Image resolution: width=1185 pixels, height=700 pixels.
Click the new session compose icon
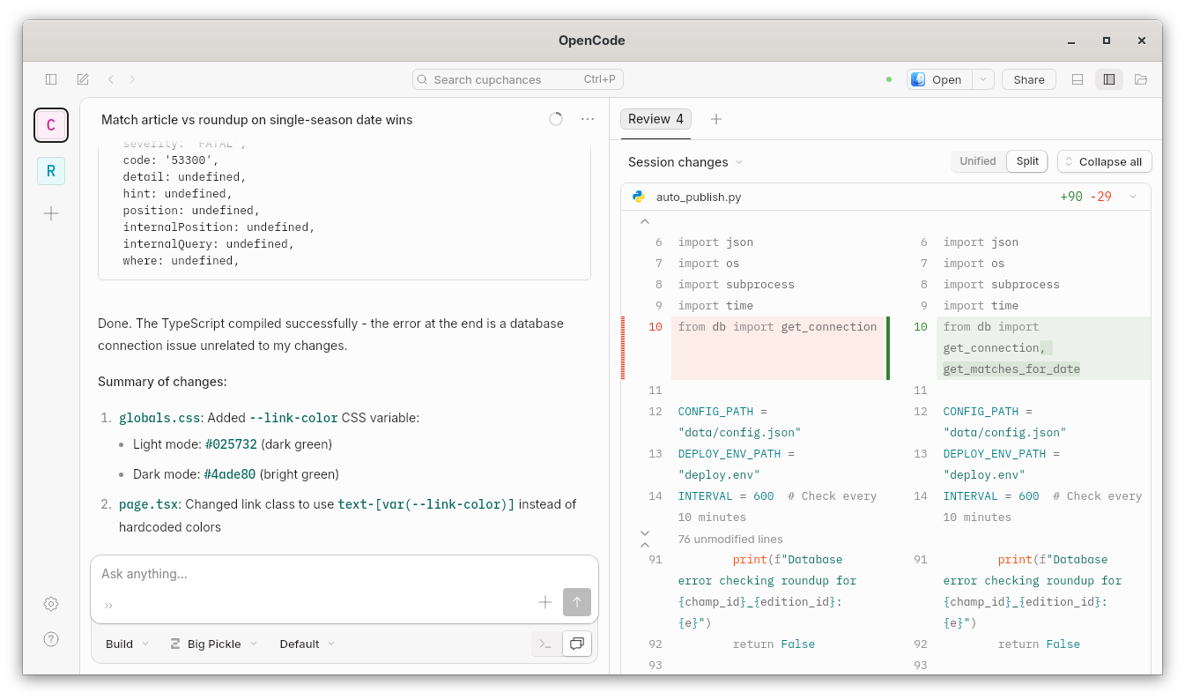click(83, 79)
